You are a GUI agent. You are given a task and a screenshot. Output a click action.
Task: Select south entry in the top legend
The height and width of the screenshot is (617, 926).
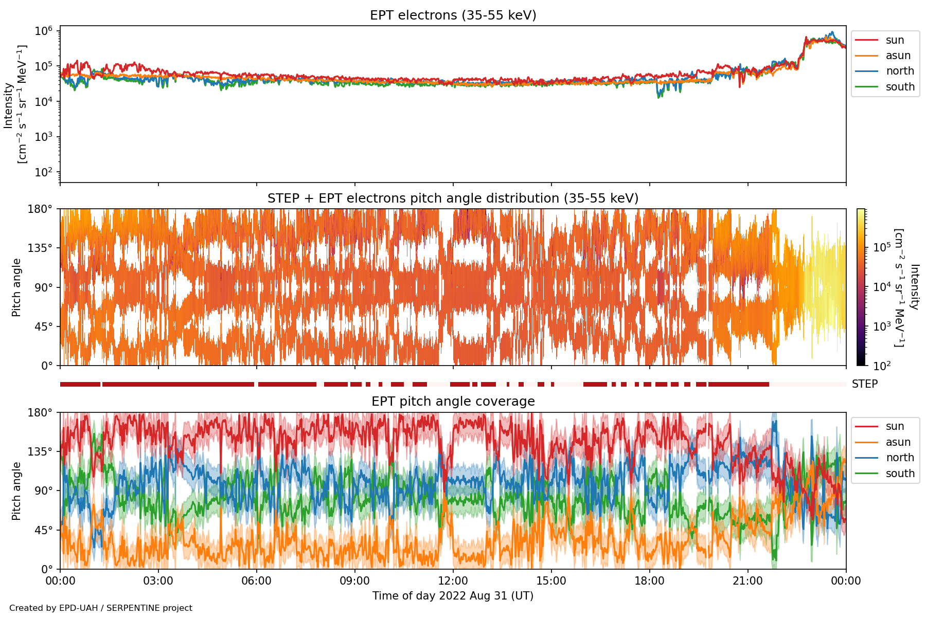(x=900, y=87)
